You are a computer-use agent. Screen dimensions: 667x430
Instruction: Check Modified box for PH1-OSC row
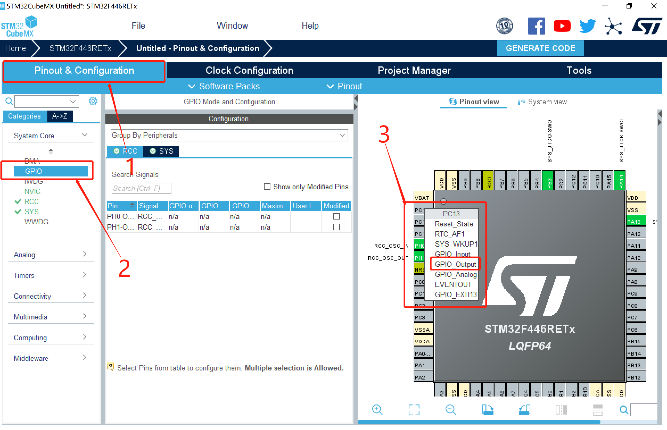(x=336, y=227)
